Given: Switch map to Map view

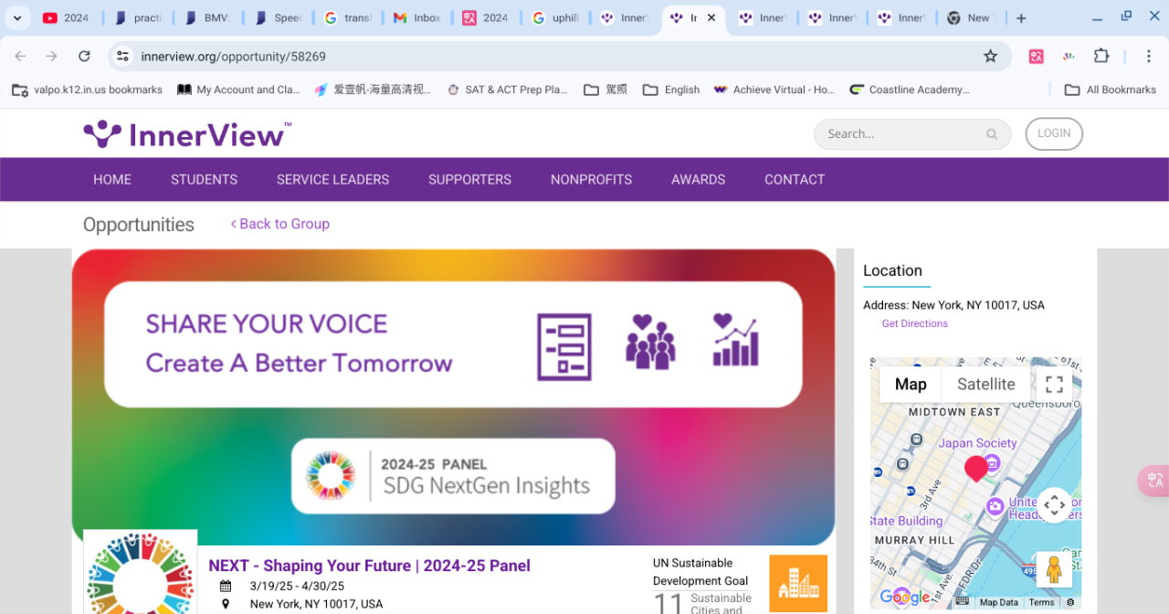Looking at the screenshot, I should (911, 385).
